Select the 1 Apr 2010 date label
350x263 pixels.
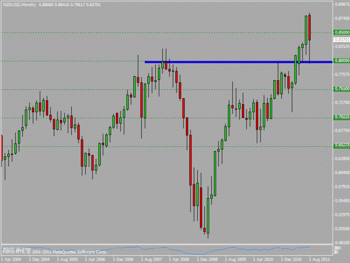click(263, 260)
